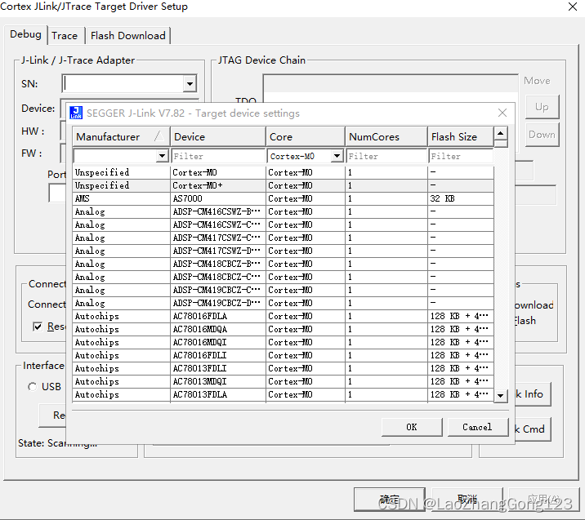Image resolution: width=585 pixels, height=520 pixels.
Task: Click the first Unspecified Cortex-M0 device cell
Action: pos(218,172)
